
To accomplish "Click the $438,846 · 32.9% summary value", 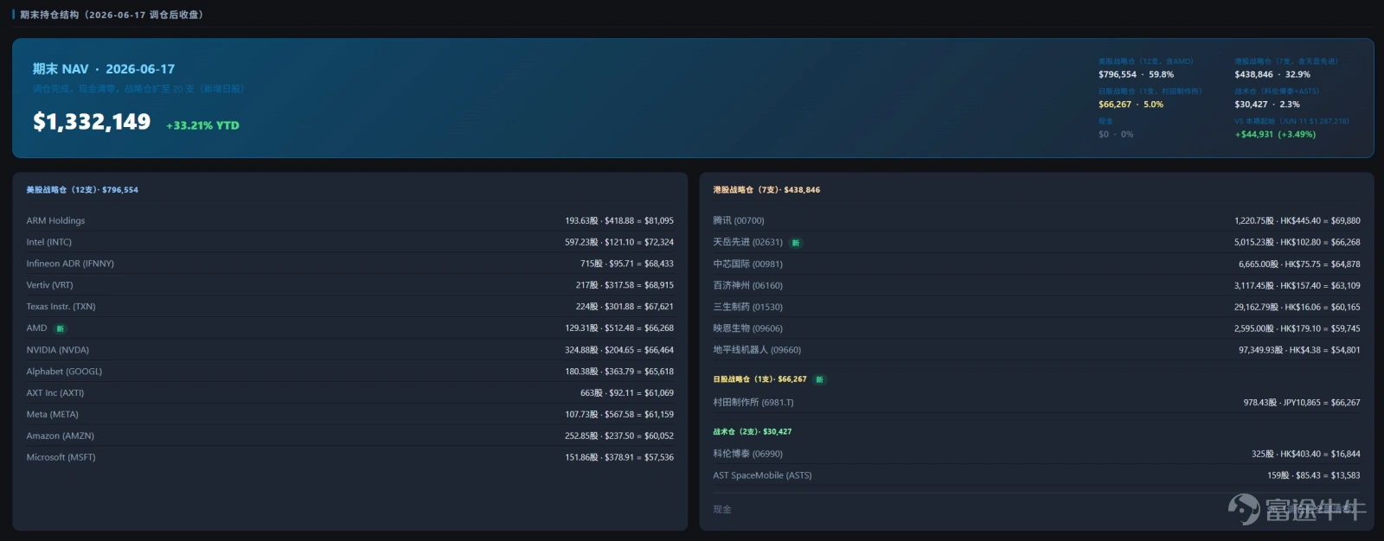I will click(1272, 74).
